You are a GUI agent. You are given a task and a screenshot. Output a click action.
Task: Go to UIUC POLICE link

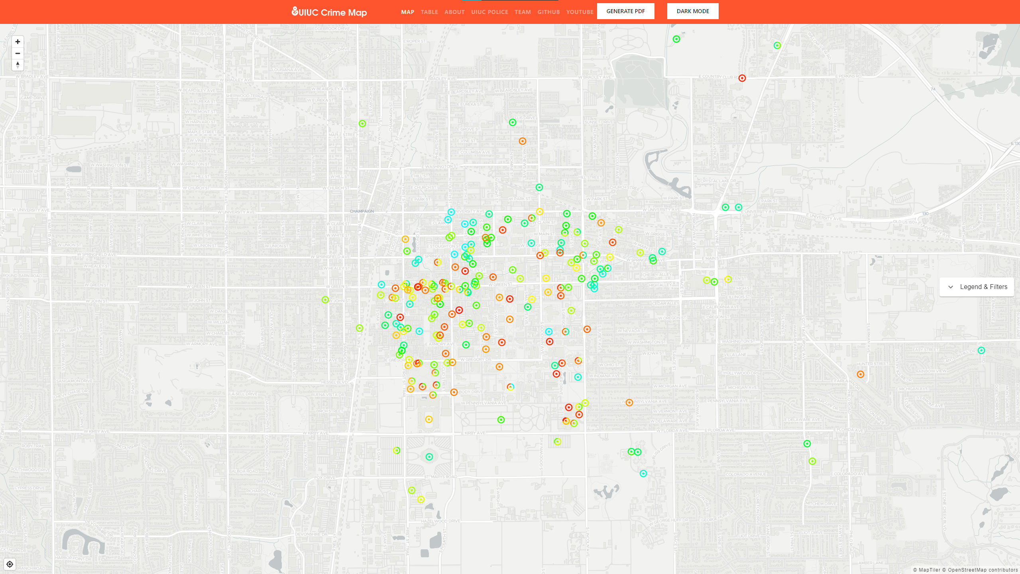(489, 12)
